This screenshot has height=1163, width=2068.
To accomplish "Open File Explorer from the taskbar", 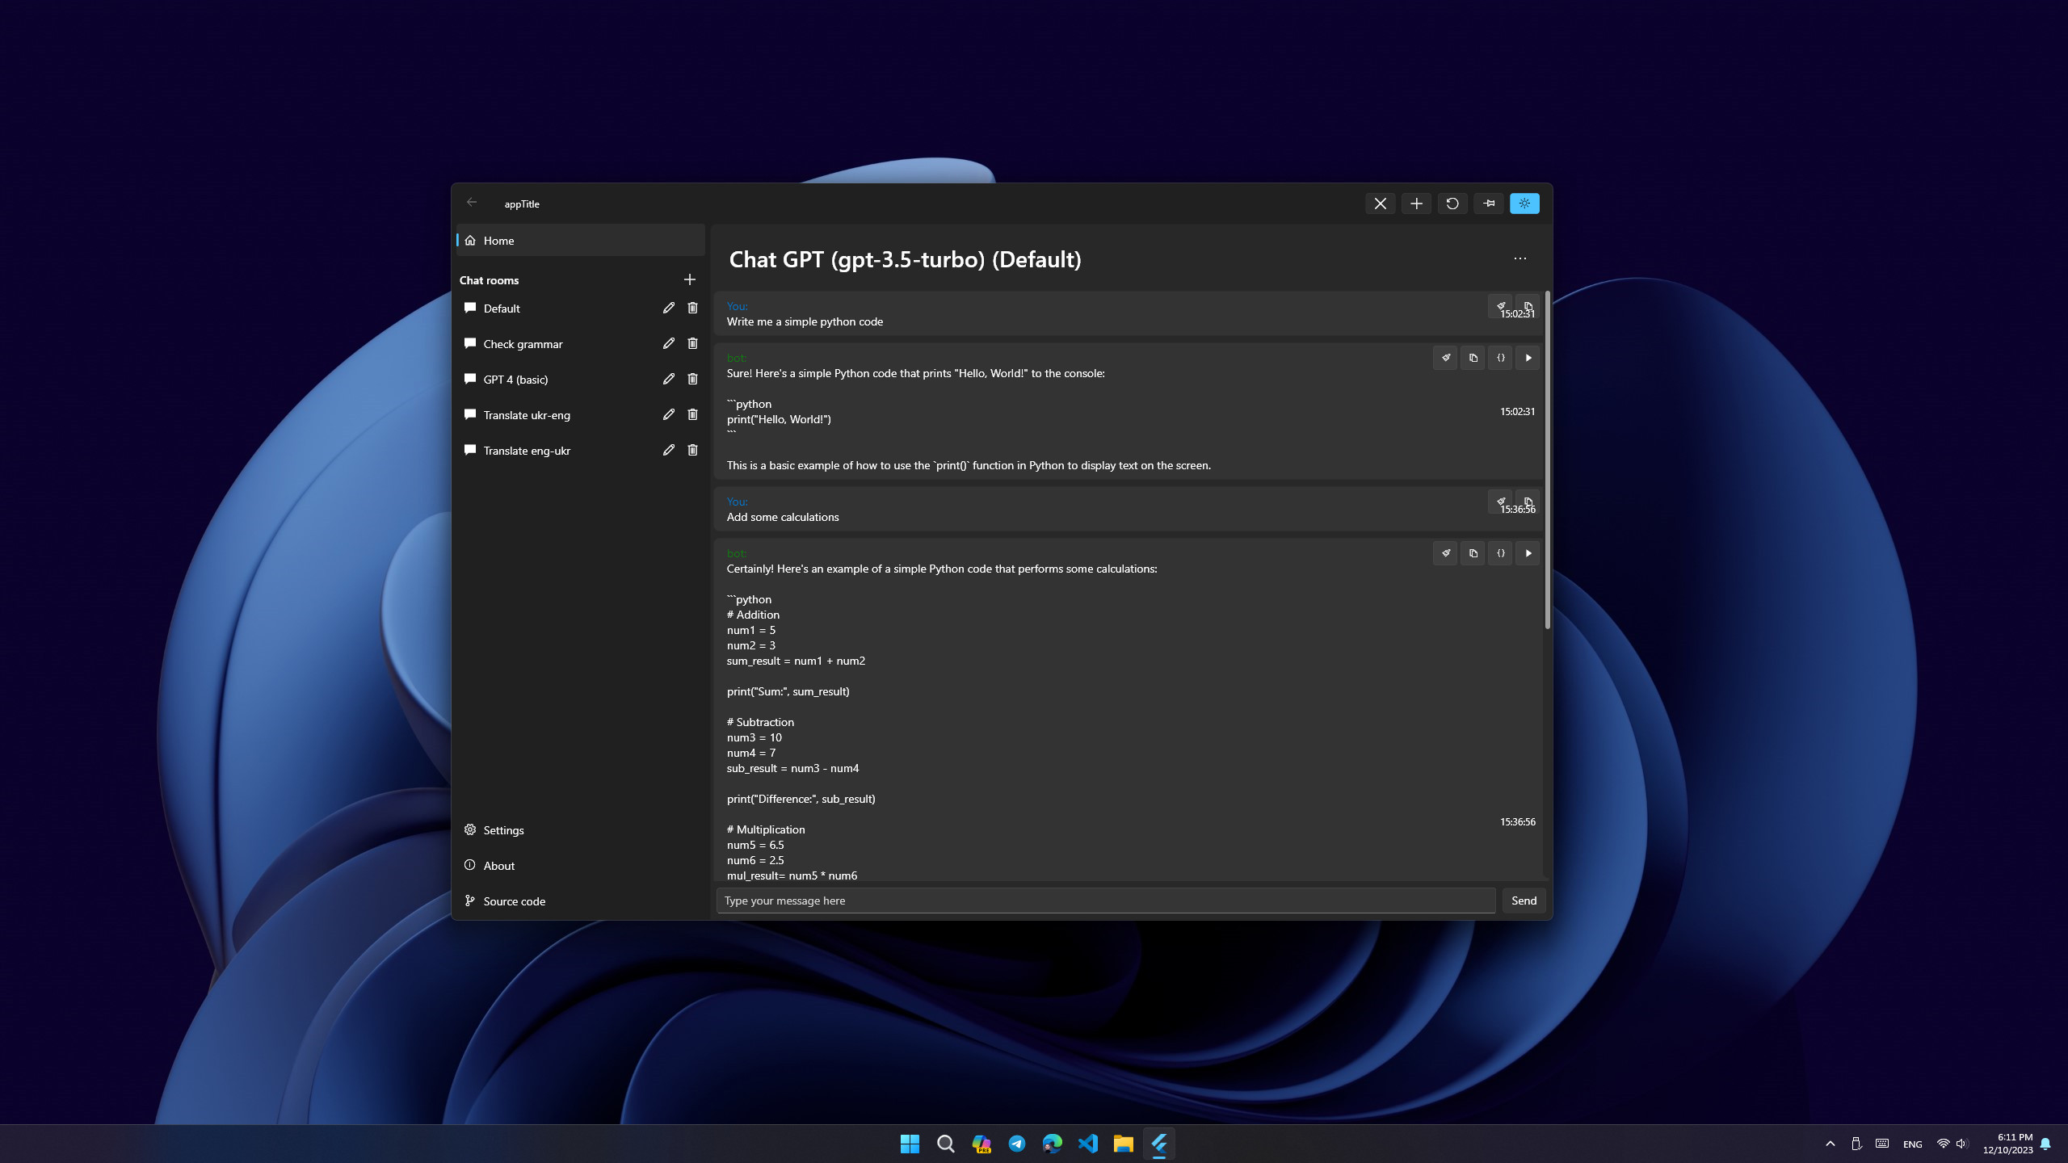I will click(1123, 1144).
